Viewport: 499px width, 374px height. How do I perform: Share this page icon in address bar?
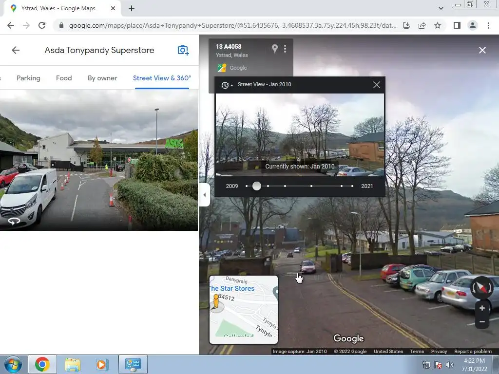click(422, 25)
